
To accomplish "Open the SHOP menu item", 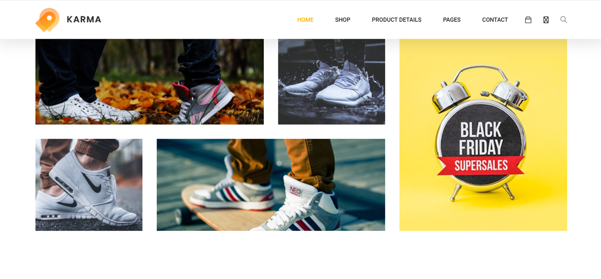I will tap(343, 20).
